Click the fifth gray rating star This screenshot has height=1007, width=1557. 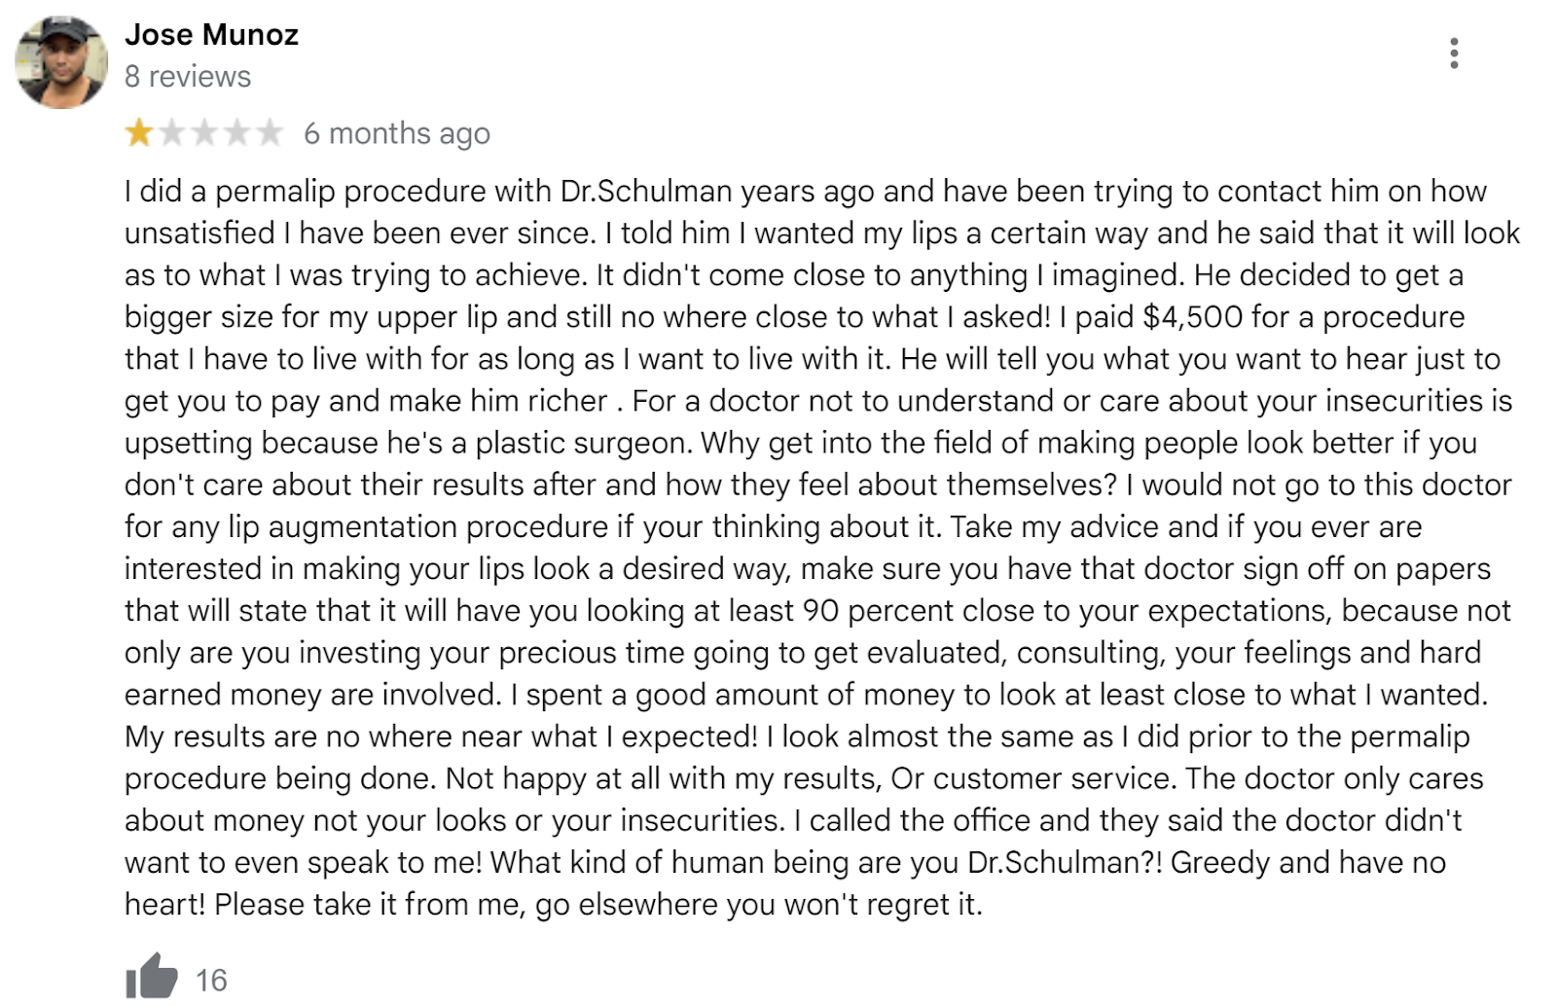click(269, 132)
